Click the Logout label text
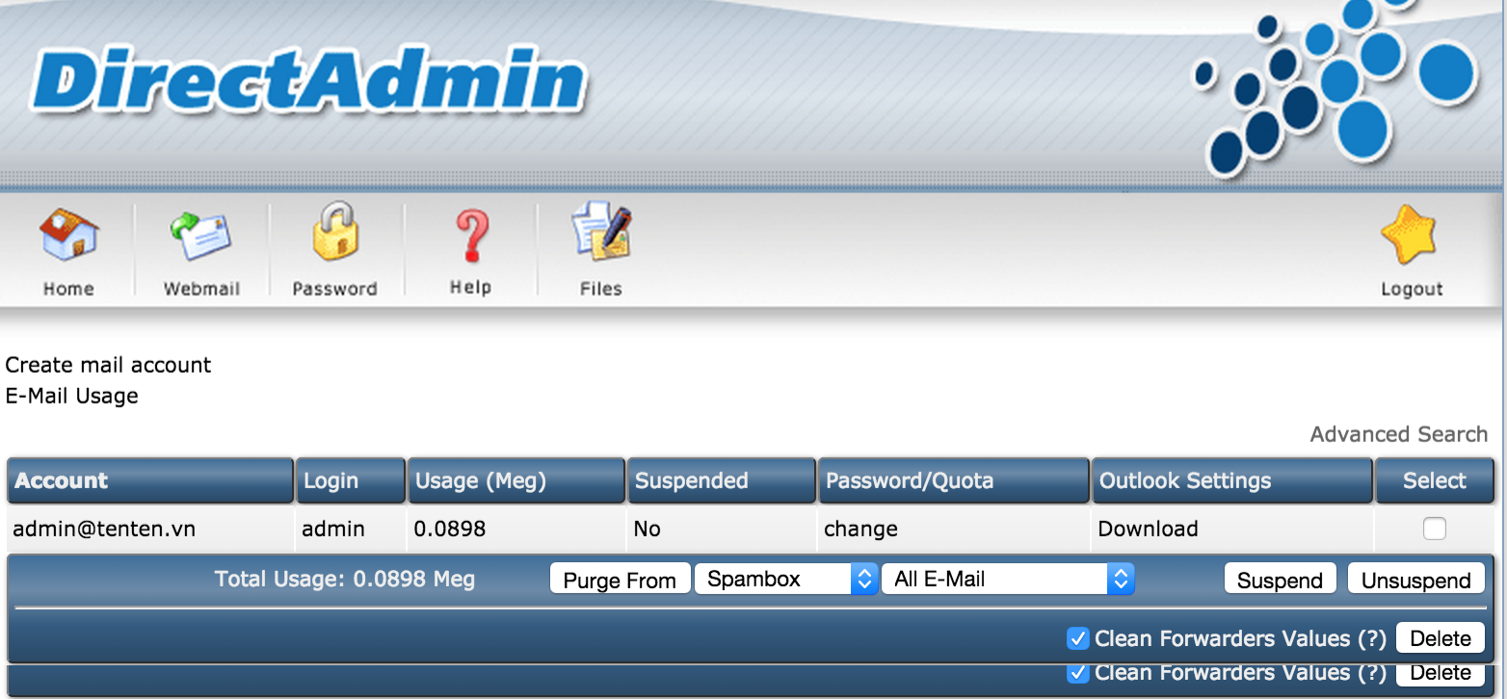The image size is (1507, 699). pos(1412,290)
